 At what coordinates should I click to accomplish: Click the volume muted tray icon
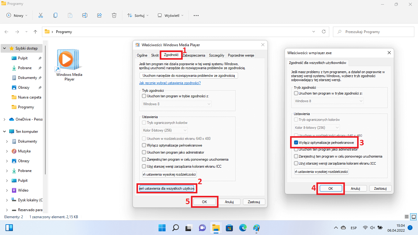372,228
